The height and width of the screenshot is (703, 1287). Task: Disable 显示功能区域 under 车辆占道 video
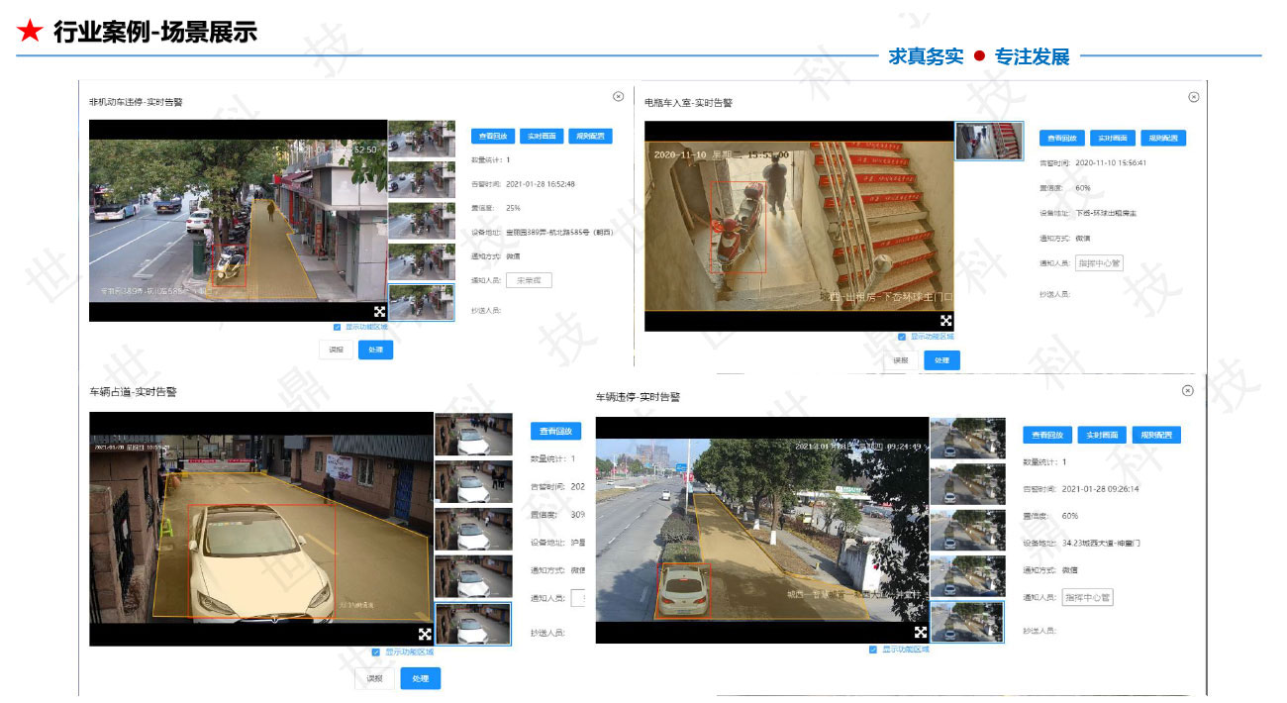coord(376,652)
